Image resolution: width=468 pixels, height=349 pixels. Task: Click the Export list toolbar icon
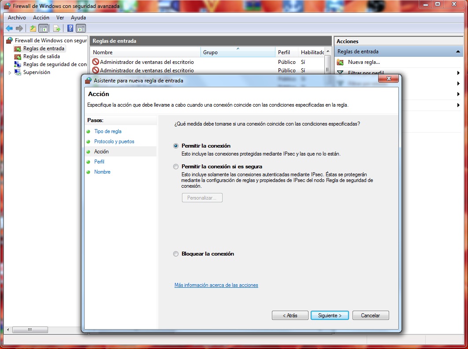(56, 28)
